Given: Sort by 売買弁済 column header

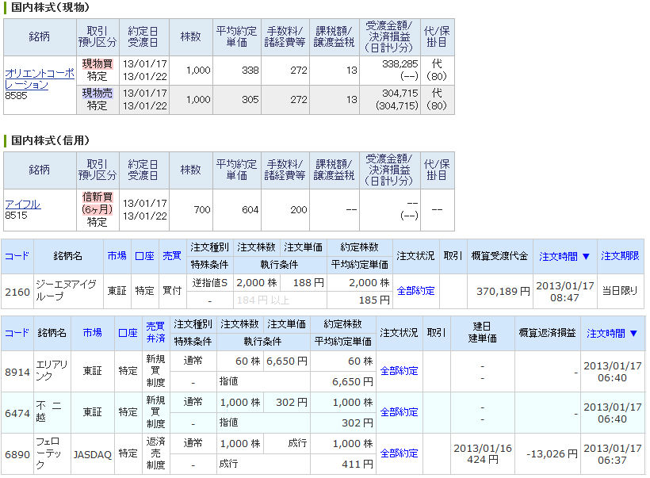Looking at the screenshot, I should coord(155,332).
